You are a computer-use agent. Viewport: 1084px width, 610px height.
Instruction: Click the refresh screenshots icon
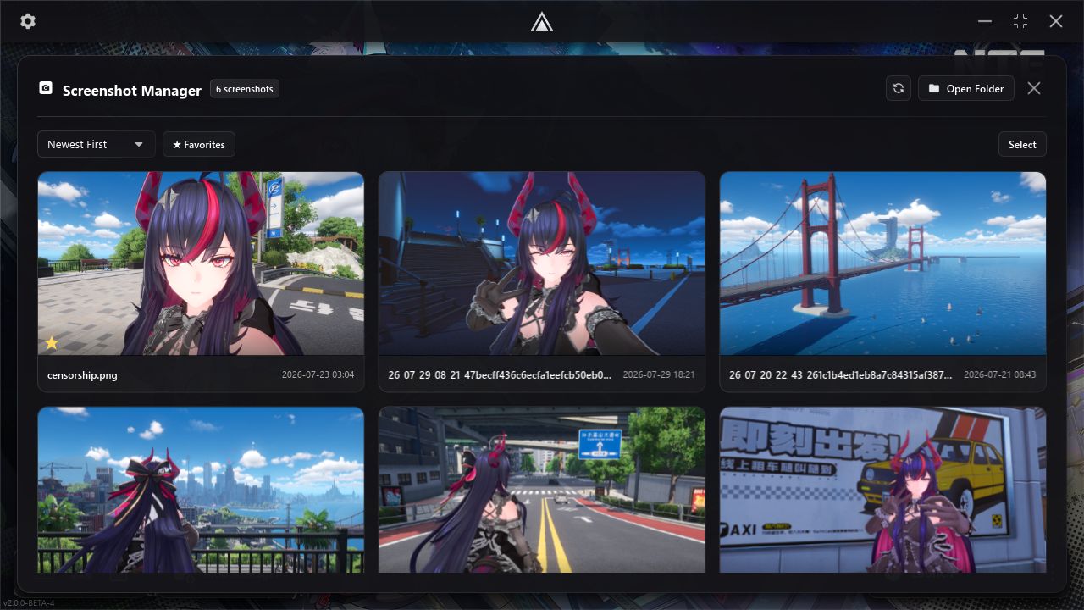coord(899,88)
